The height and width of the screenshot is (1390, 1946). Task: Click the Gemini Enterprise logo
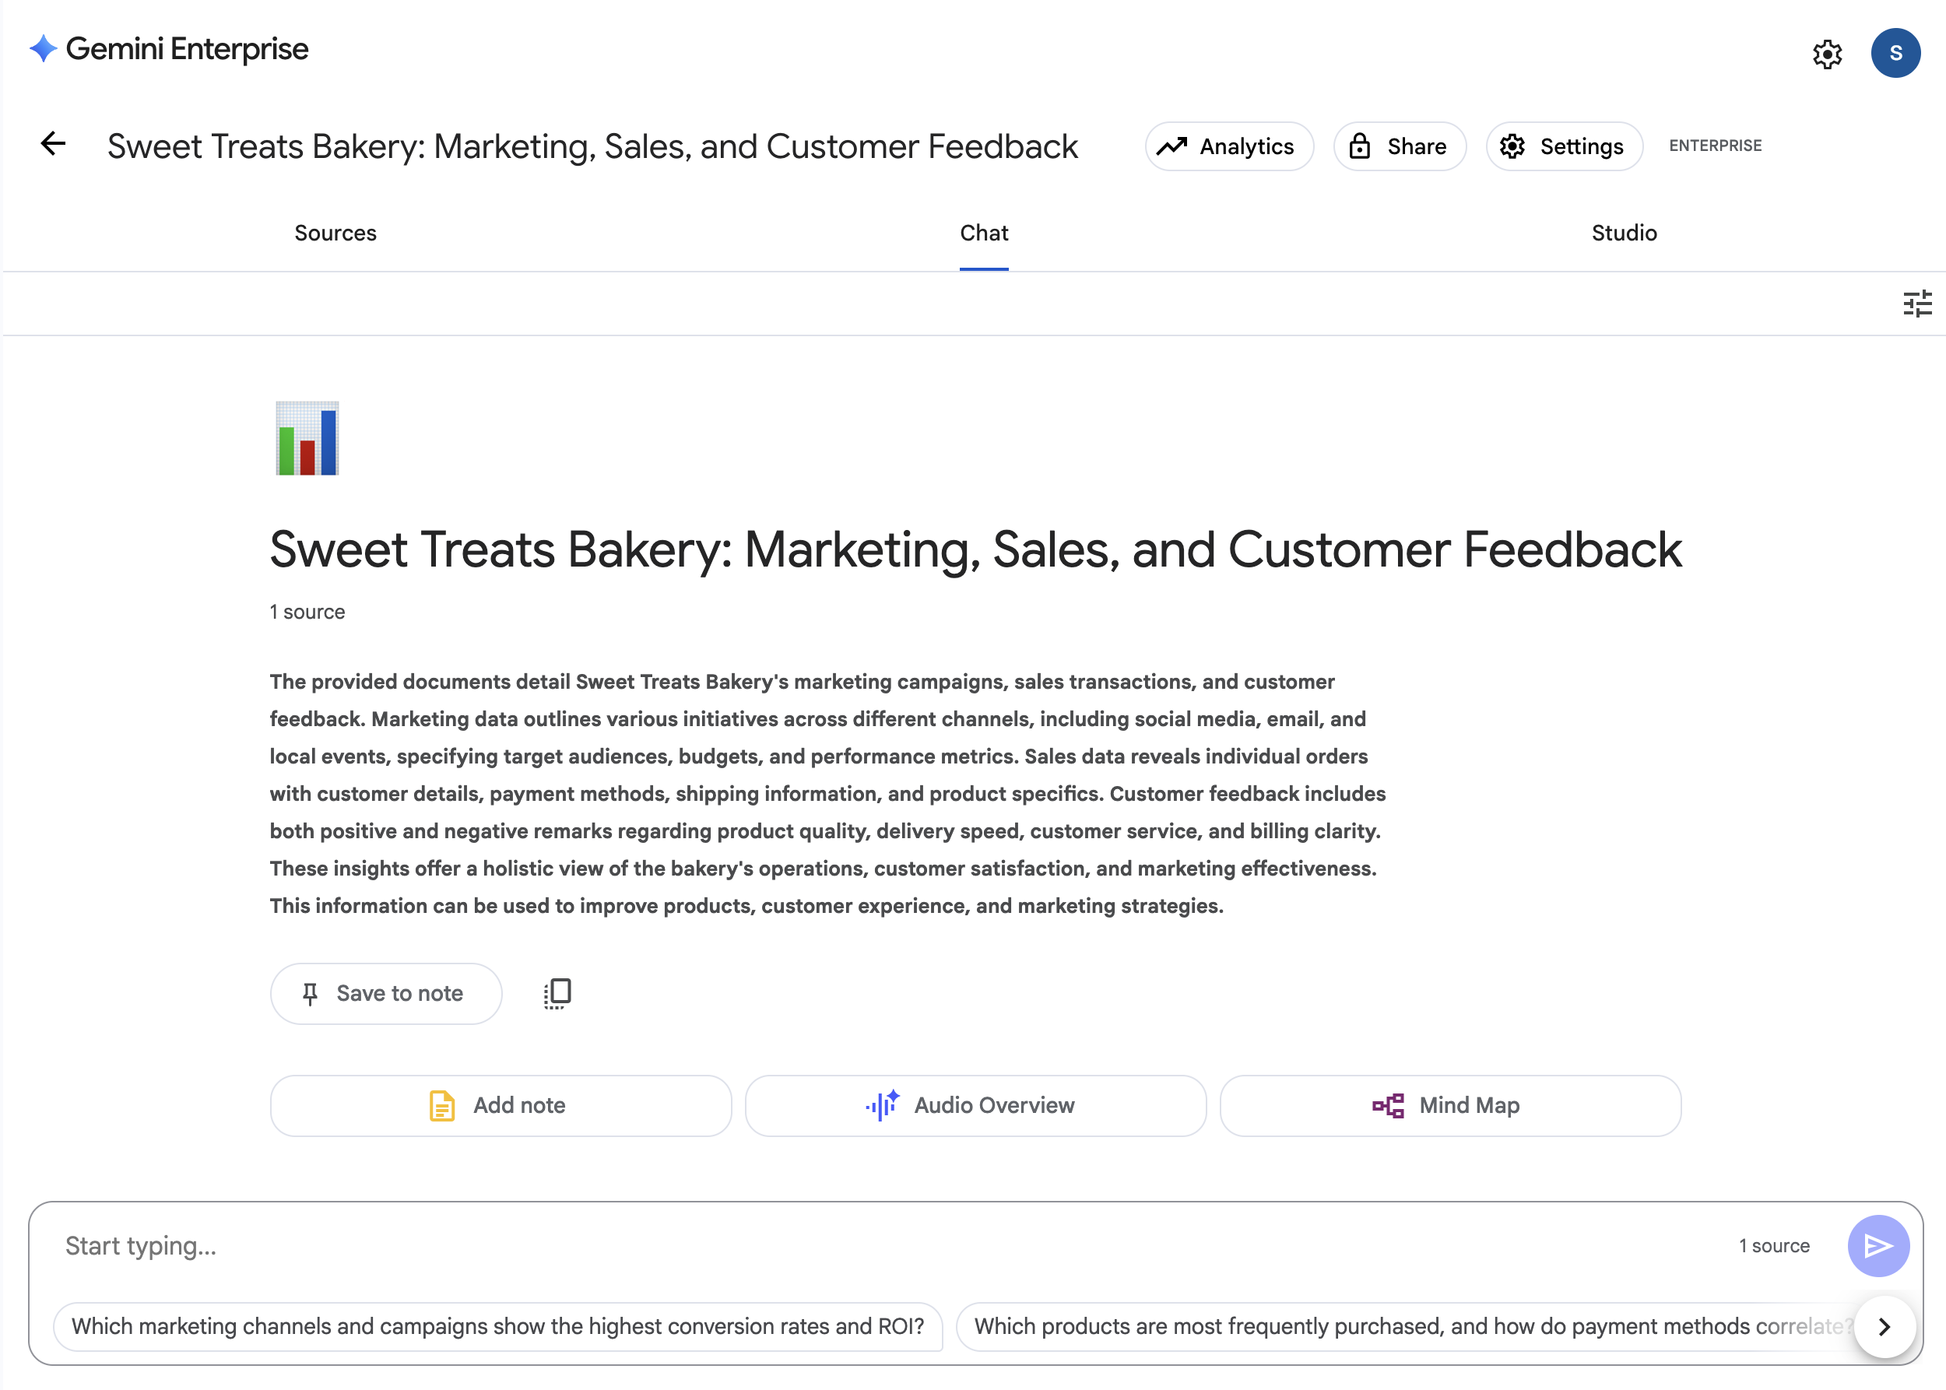tap(169, 50)
